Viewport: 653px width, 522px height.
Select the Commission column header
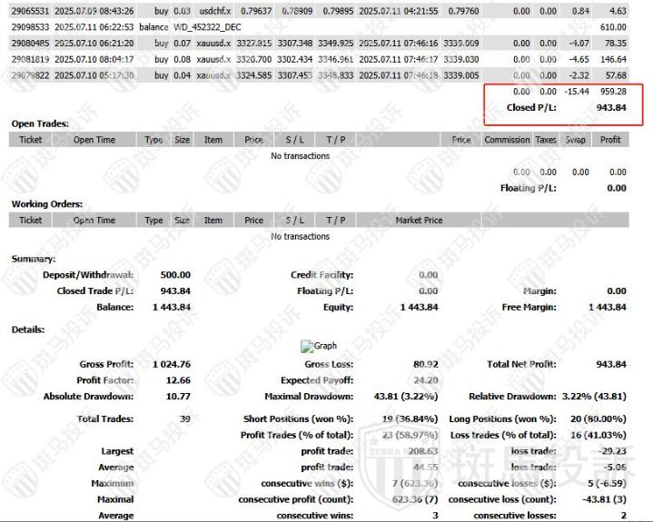pos(507,140)
